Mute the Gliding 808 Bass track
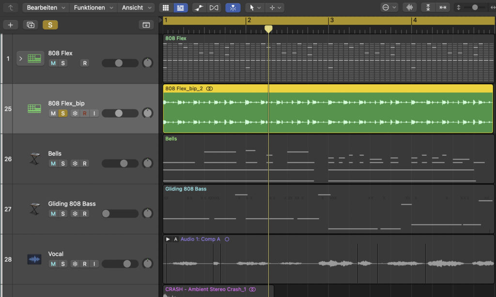Screen dimensions: 496x297 click(53, 214)
